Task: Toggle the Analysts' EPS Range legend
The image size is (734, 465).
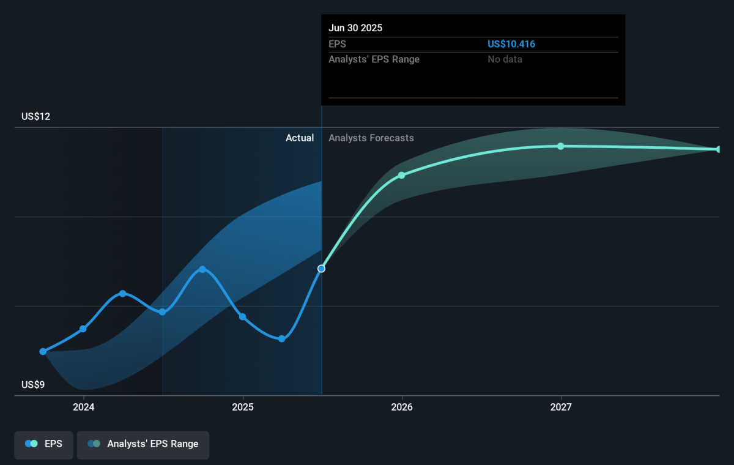Action: tap(143, 444)
